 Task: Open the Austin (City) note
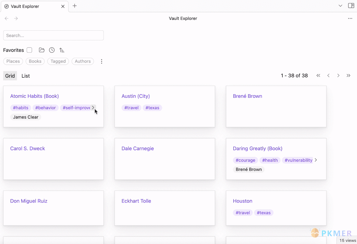(x=136, y=96)
